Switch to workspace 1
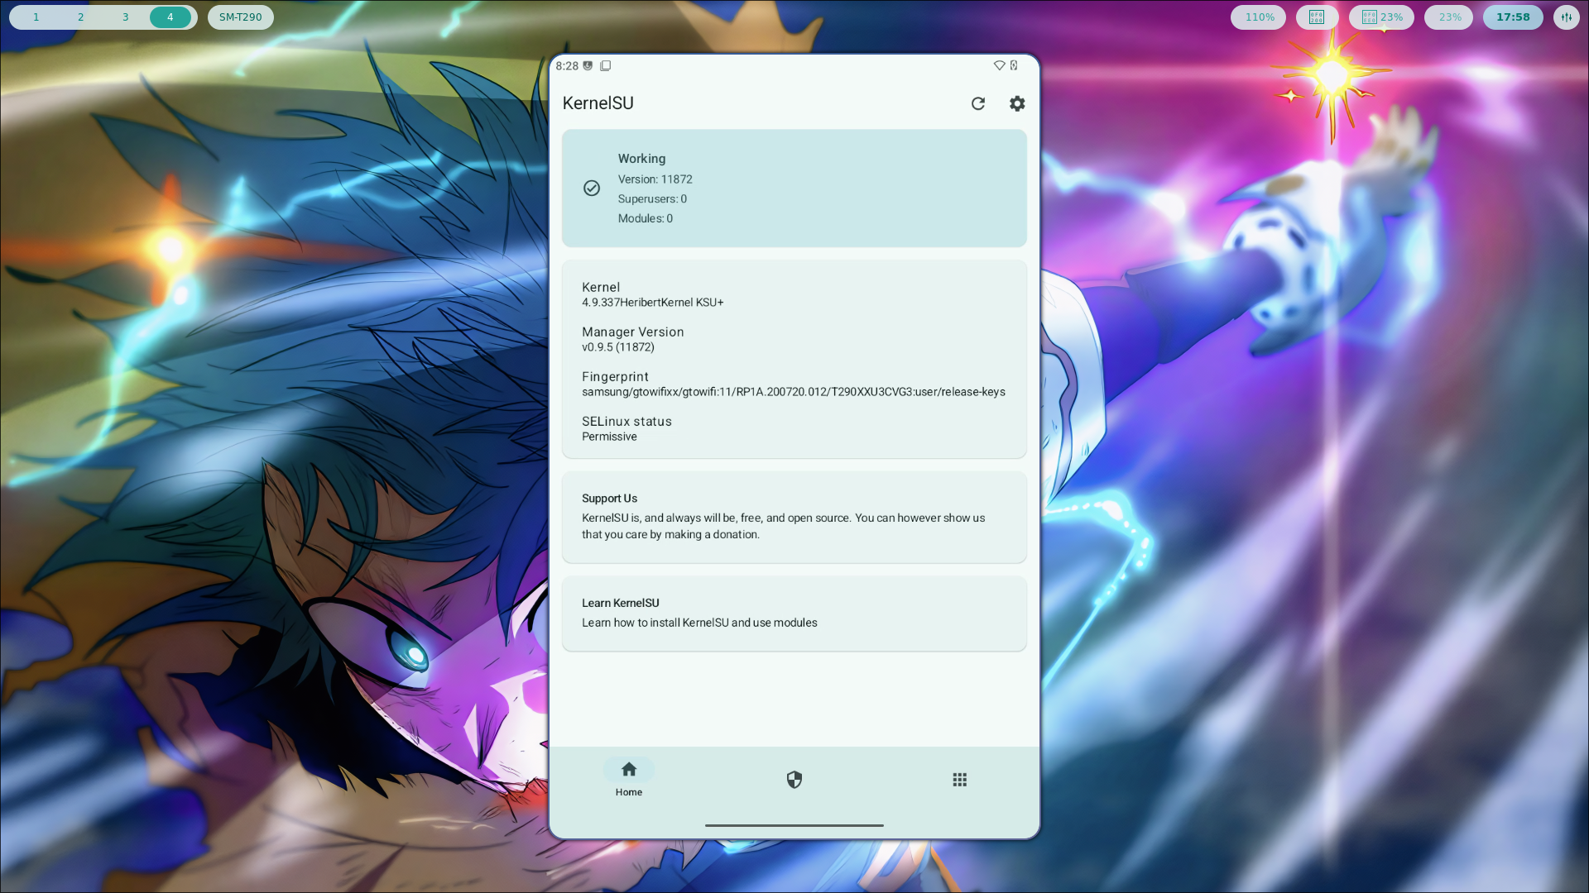The image size is (1589, 893). 36,17
